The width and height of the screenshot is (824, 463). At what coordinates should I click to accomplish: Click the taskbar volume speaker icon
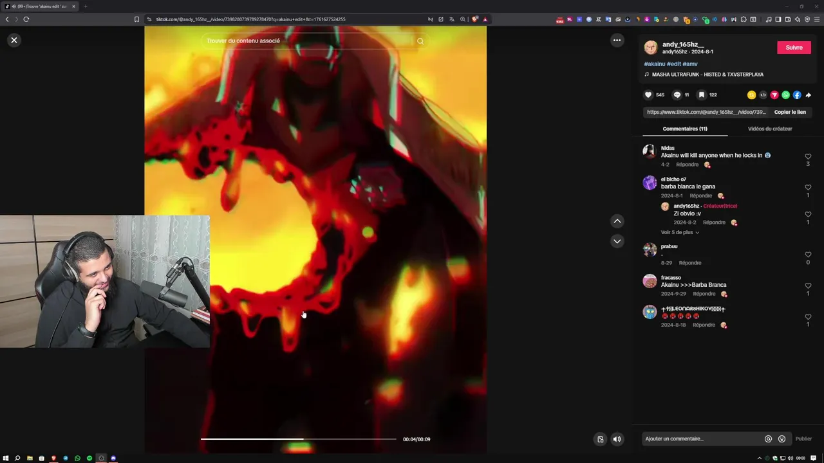click(x=790, y=458)
